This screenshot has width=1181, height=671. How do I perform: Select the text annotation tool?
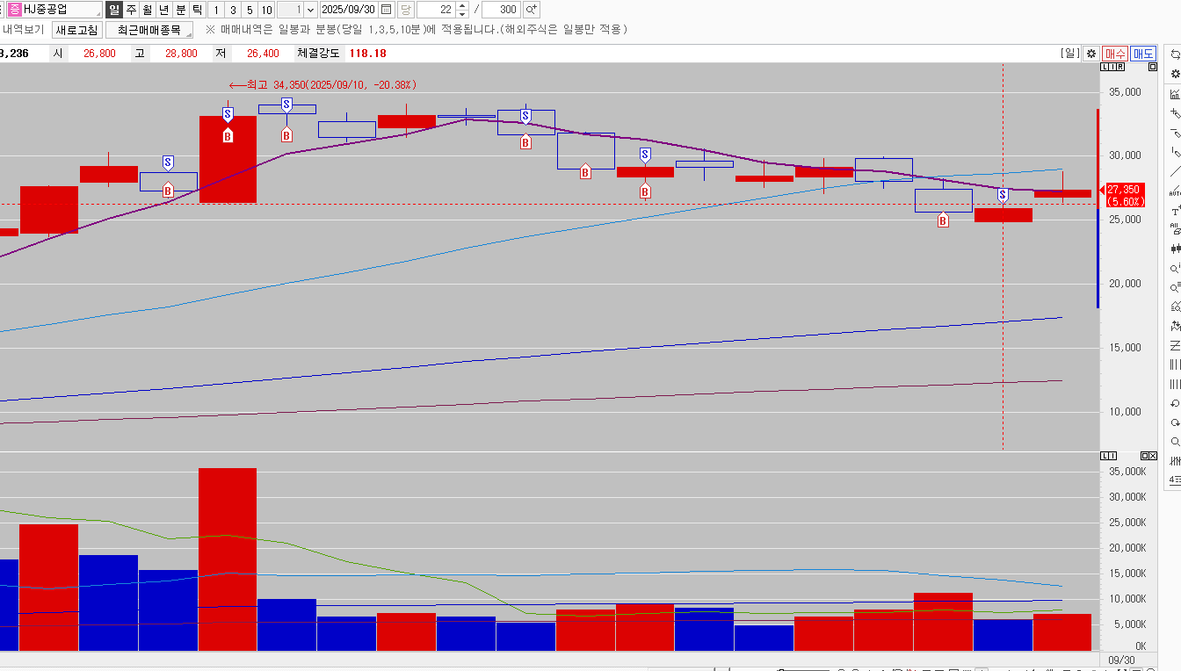click(x=1175, y=211)
